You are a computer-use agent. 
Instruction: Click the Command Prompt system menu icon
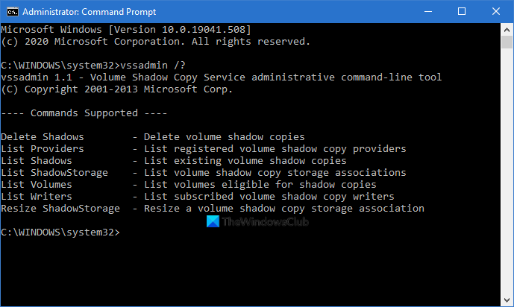pyautogui.click(x=10, y=11)
